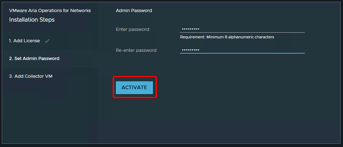Click the step number 2 in the sidebar
Image resolution: width=343 pixels, height=147 pixels.
coord(11,58)
